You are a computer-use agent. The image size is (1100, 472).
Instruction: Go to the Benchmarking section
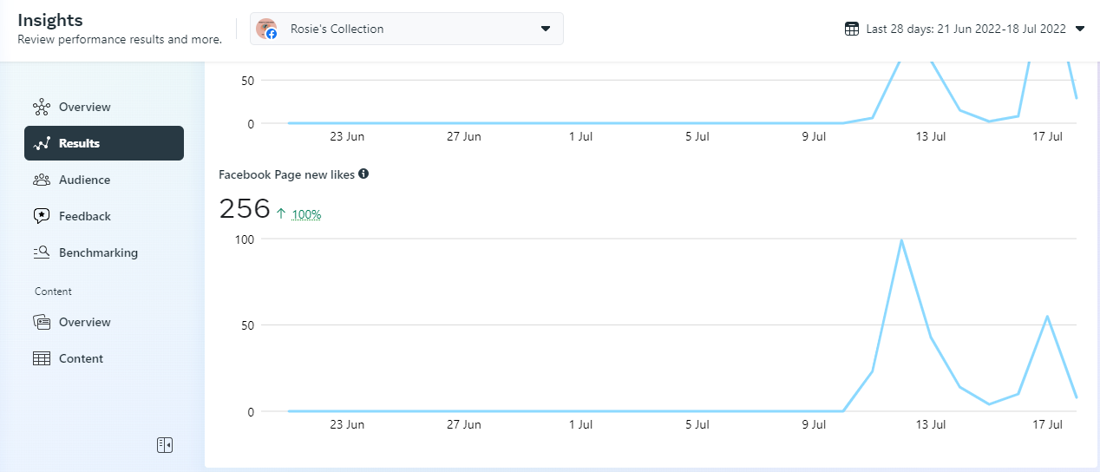tap(98, 253)
